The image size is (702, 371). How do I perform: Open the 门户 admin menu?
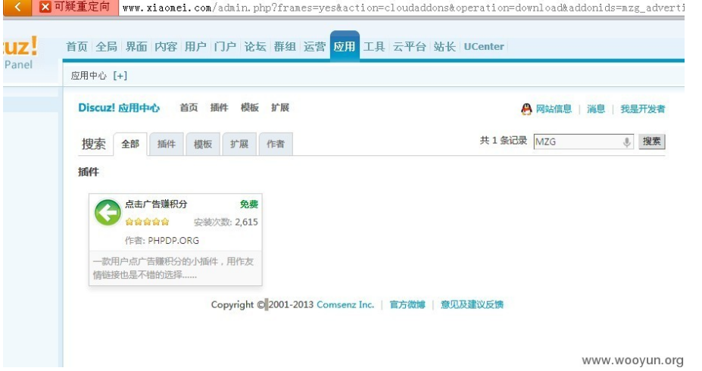pos(225,46)
